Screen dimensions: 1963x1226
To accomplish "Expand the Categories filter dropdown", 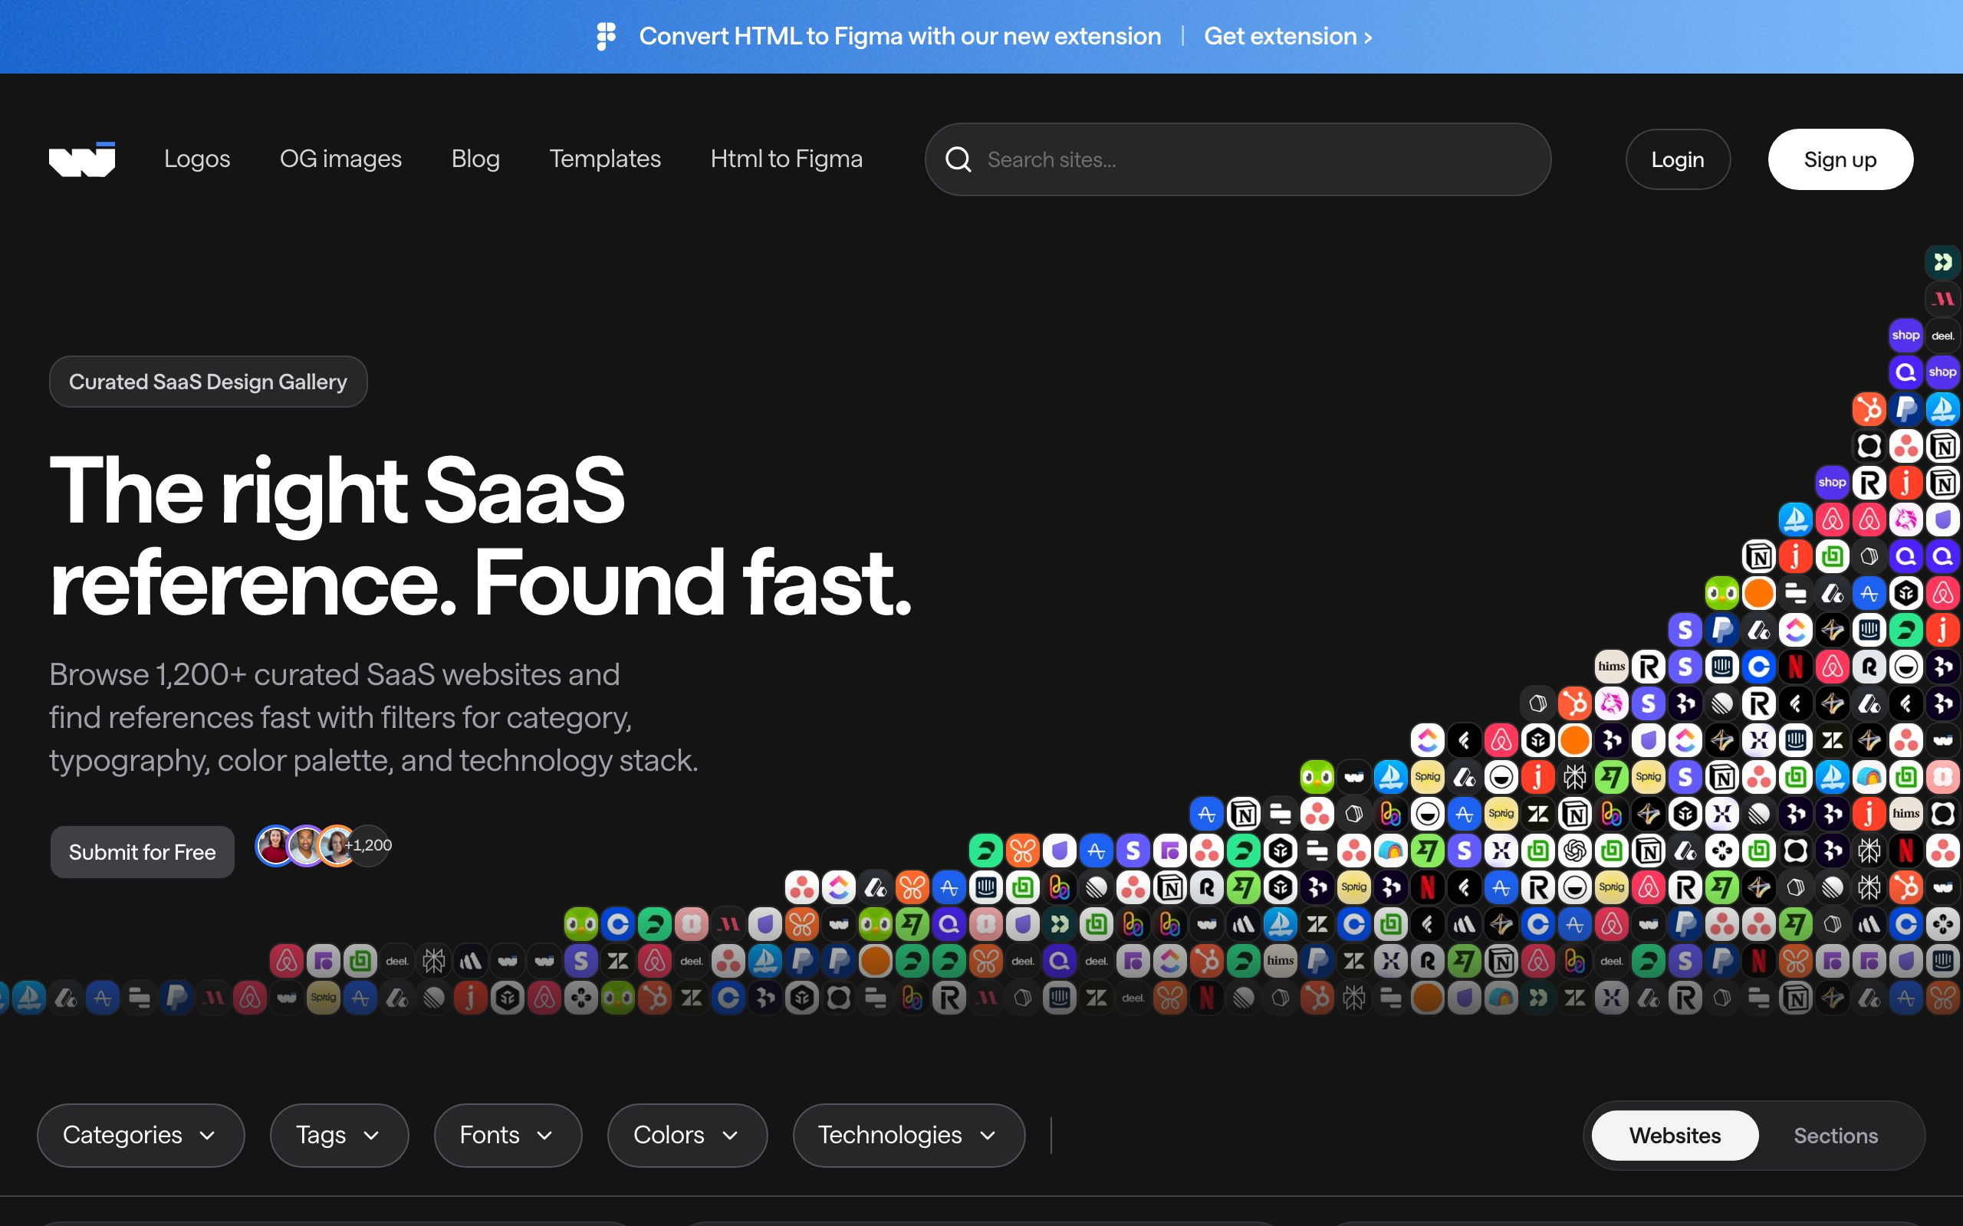I will [x=140, y=1135].
